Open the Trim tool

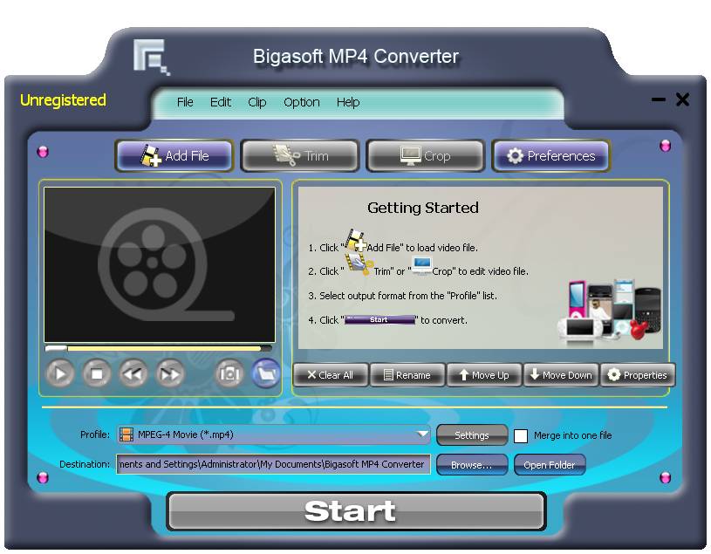coord(300,155)
